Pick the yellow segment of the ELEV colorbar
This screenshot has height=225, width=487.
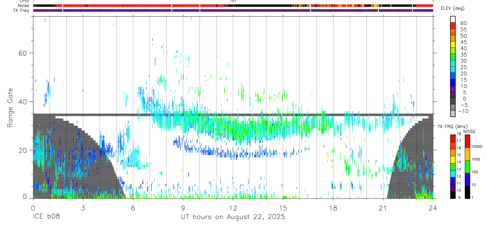(453, 44)
